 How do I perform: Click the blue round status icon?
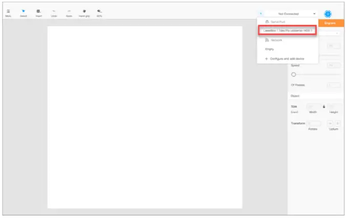(x=328, y=14)
